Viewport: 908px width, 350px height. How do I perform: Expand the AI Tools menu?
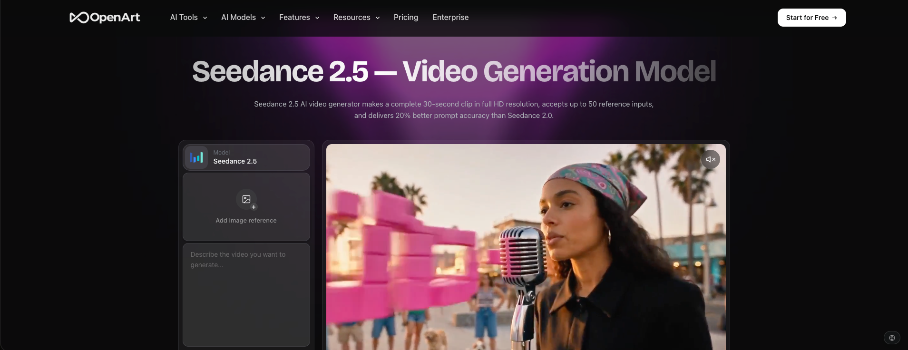[189, 18]
